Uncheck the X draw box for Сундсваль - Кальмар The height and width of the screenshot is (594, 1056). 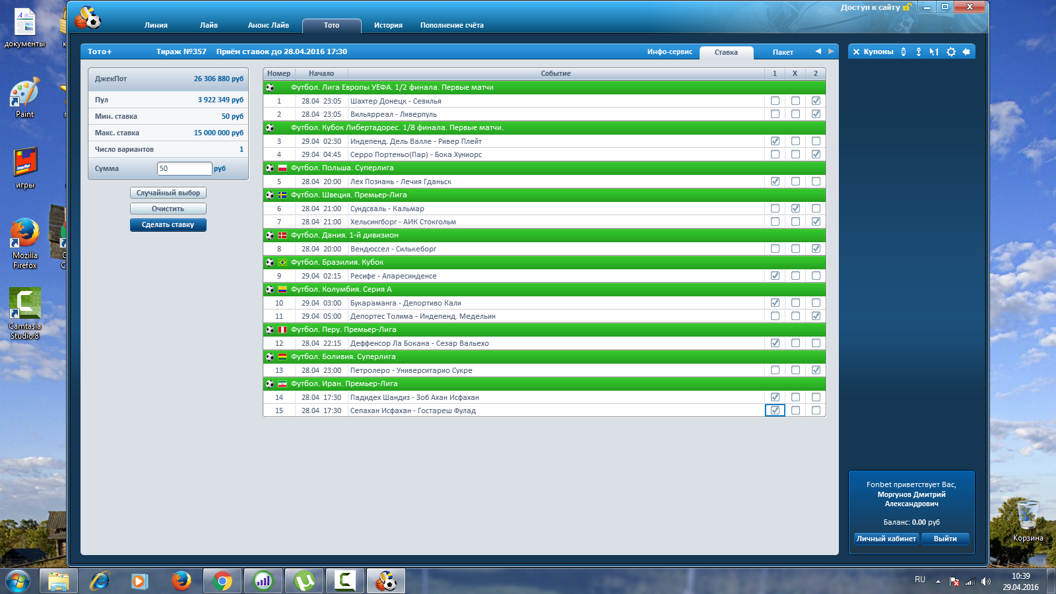795,209
